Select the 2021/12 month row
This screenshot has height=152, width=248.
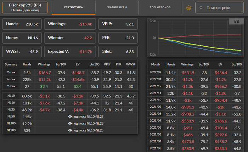pos(196,86)
